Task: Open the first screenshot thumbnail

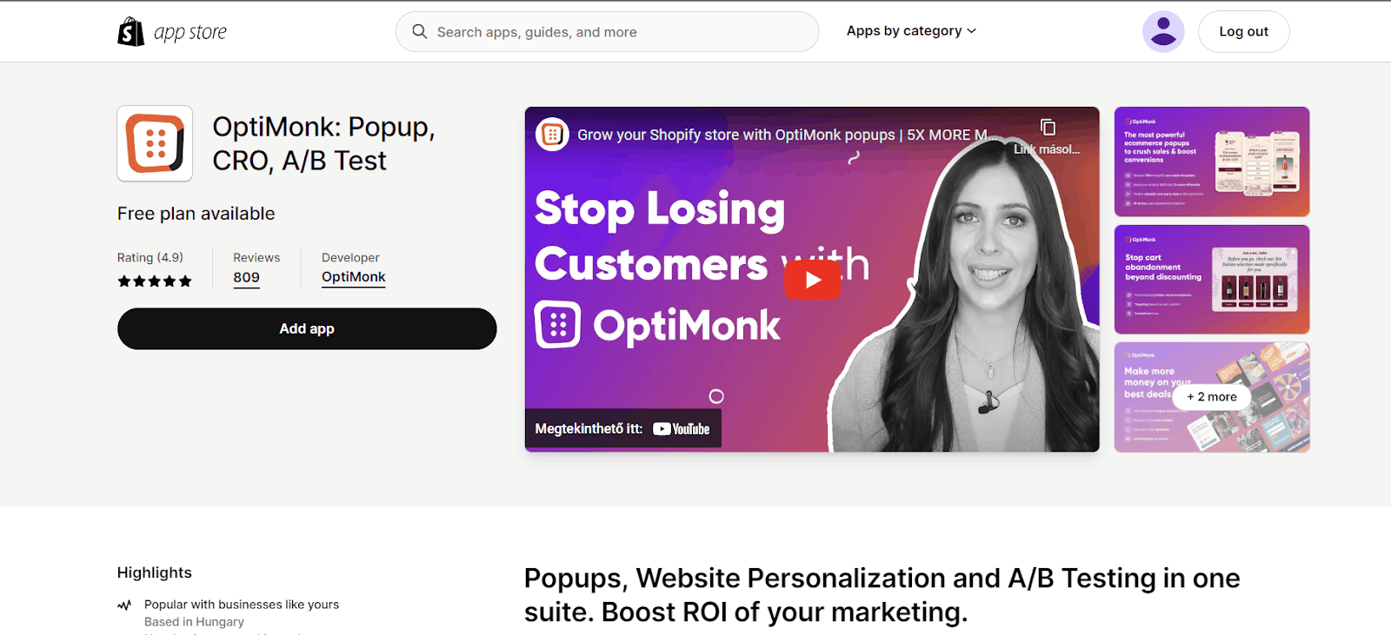Action: pos(1212,162)
